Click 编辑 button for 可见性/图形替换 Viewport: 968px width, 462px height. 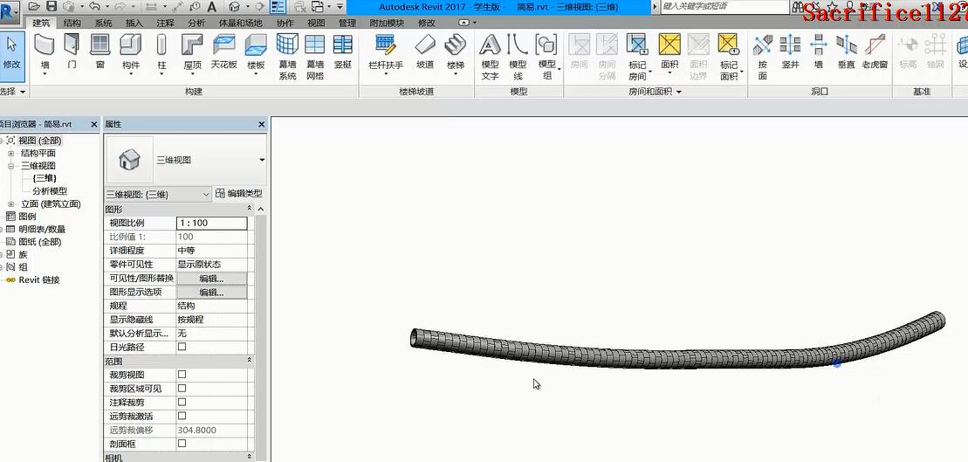click(211, 279)
